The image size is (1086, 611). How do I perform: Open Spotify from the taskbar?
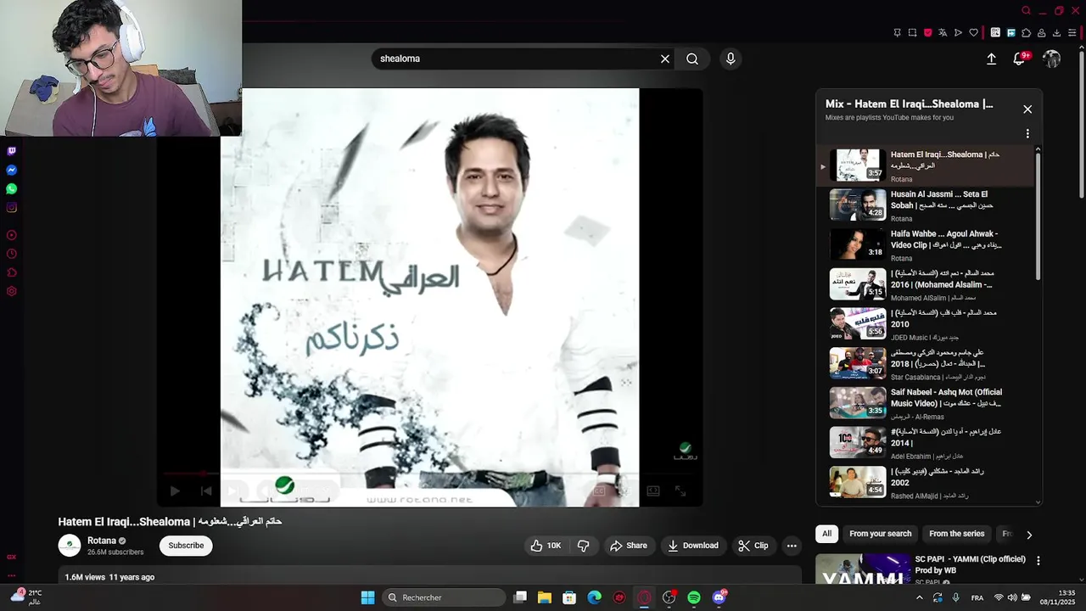694,597
